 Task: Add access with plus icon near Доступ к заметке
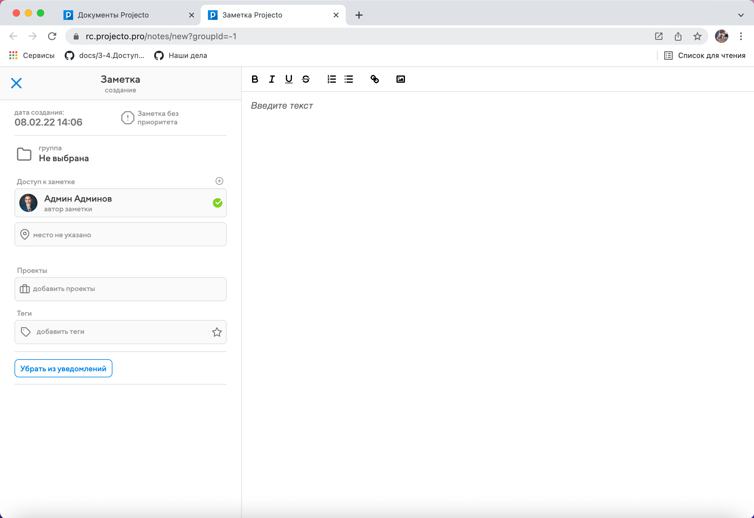219,181
